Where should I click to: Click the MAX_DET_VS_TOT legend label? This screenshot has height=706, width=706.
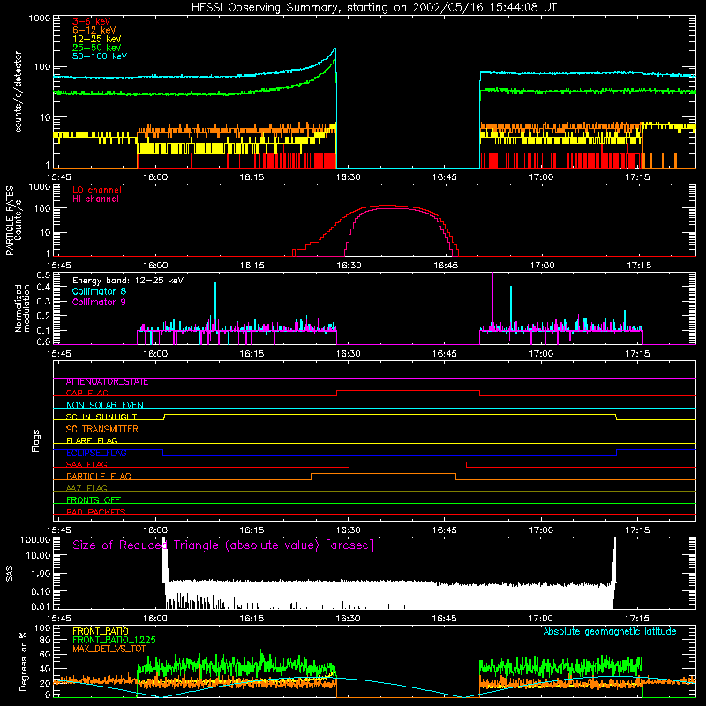pyautogui.click(x=109, y=649)
